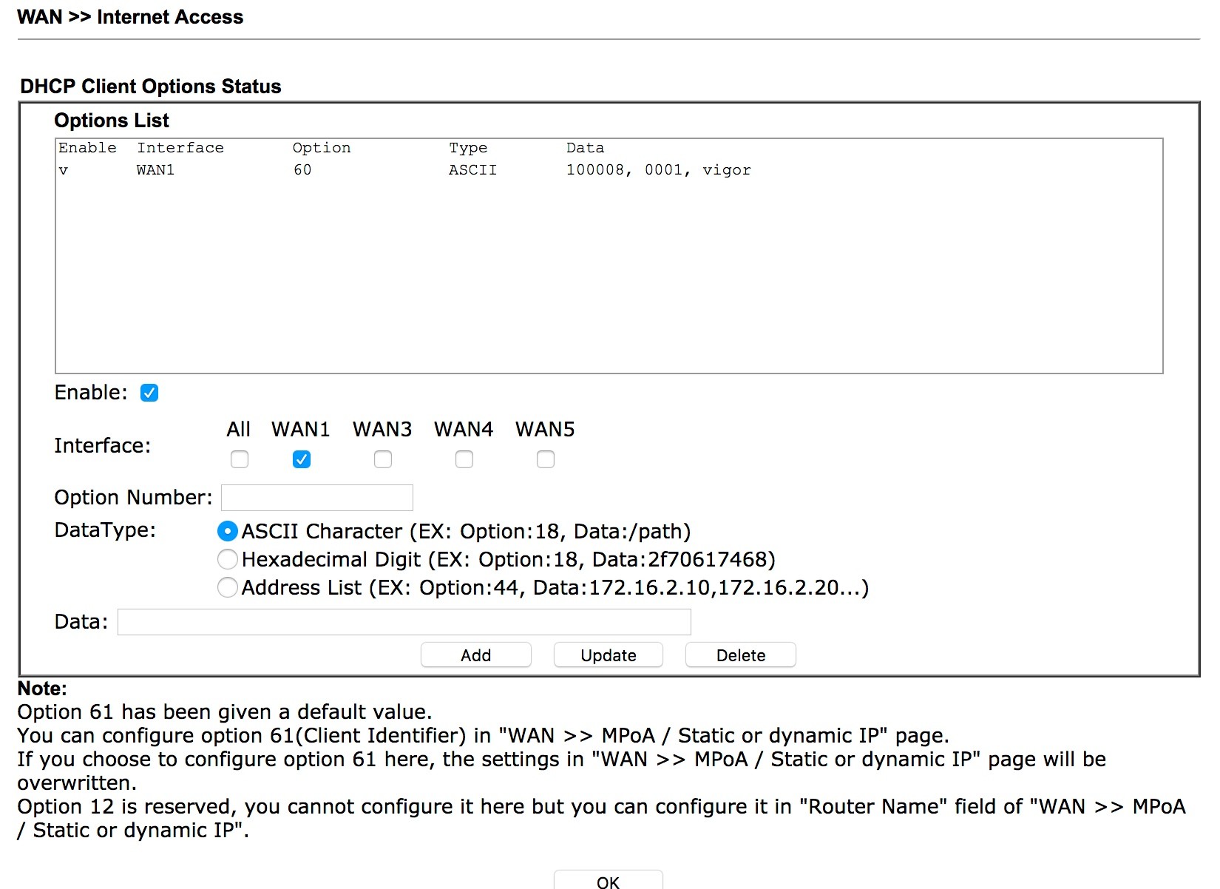This screenshot has height=889, width=1220.
Task: Select the WAN1 option 60 entry in list
Action: tap(404, 170)
